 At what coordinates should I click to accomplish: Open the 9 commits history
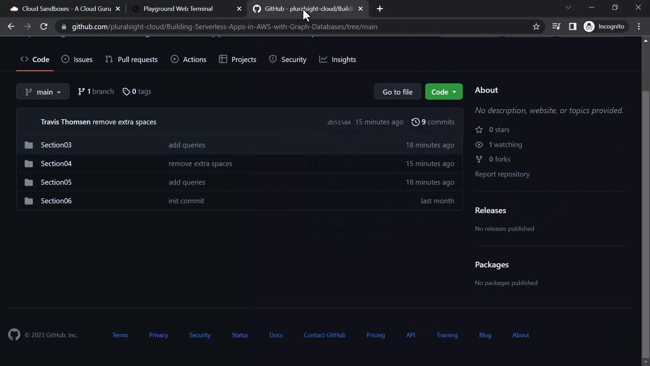pyautogui.click(x=433, y=122)
